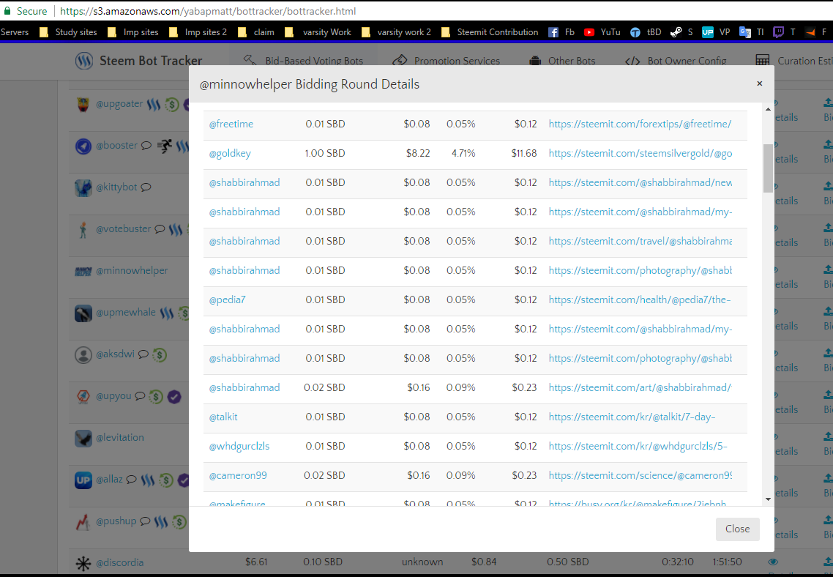The height and width of the screenshot is (577, 833).
Task: Click the comment bubble icon beside @votebuster
Action: [160, 229]
